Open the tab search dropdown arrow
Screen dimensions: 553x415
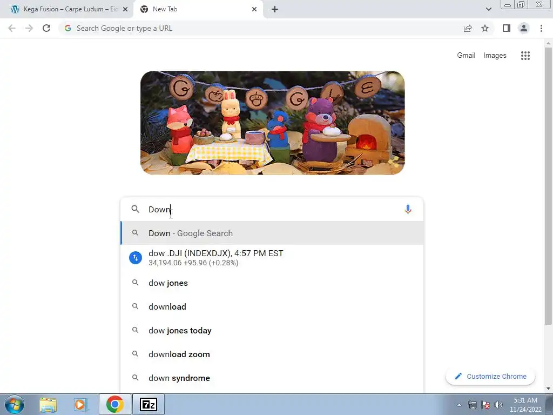coord(488,9)
